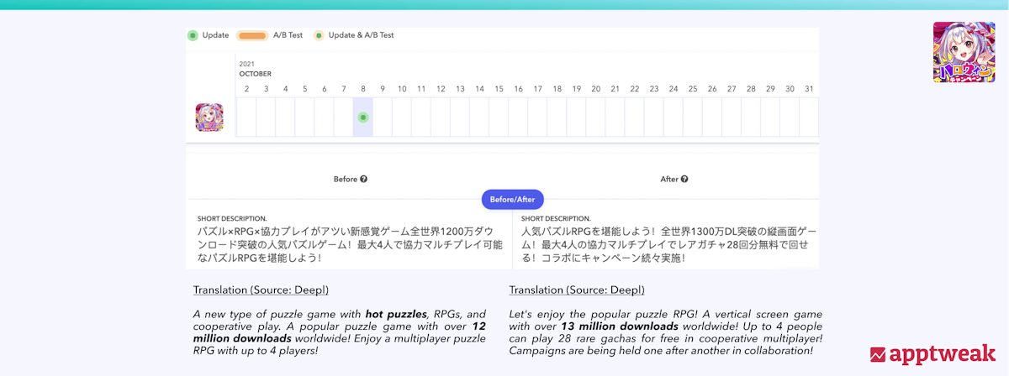Select the October 31 timeline cell
The width and height of the screenshot is (1009, 376).
809,117
